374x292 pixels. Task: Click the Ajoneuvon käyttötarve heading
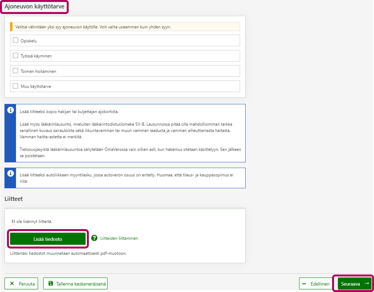35,7
